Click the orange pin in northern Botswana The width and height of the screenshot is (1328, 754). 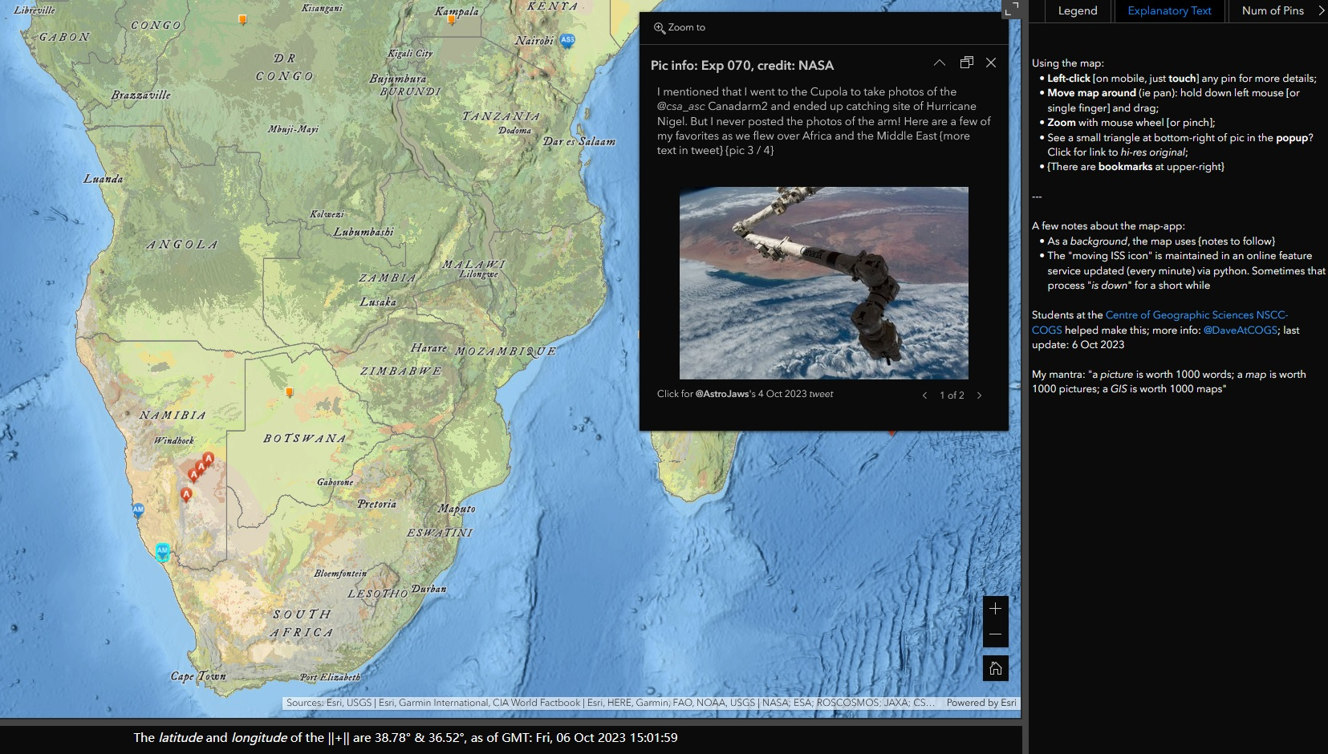tap(290, 392)
